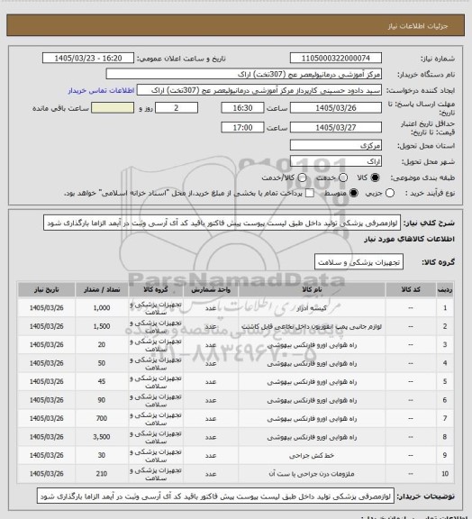Click the empty remaining hours field

(x=113, y=108)
